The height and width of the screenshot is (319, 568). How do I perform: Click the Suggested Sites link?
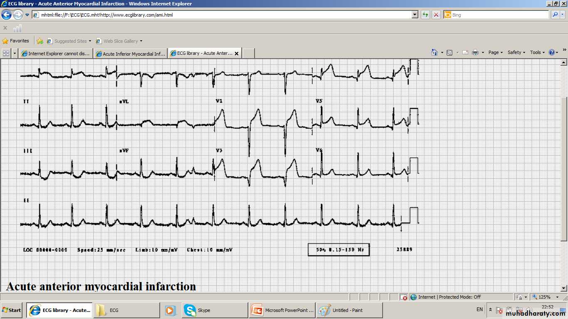pos(70,41)
